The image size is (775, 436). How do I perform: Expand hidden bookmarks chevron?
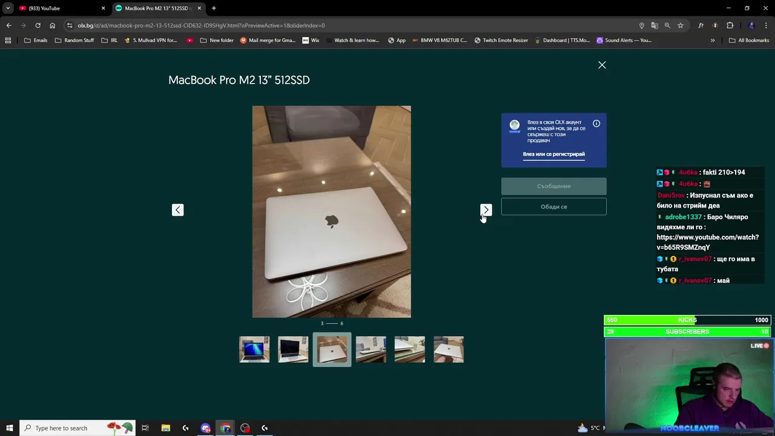713,41
